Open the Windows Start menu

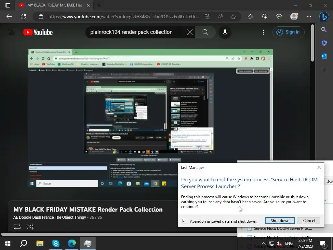click(8, 243)
